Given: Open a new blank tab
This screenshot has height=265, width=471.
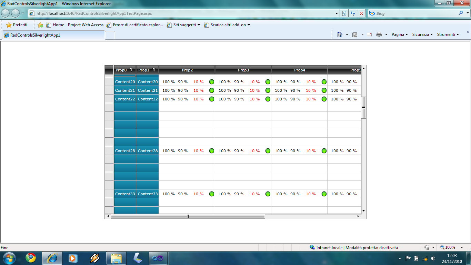Looking at the screenshot, I should tap(110, 35).
